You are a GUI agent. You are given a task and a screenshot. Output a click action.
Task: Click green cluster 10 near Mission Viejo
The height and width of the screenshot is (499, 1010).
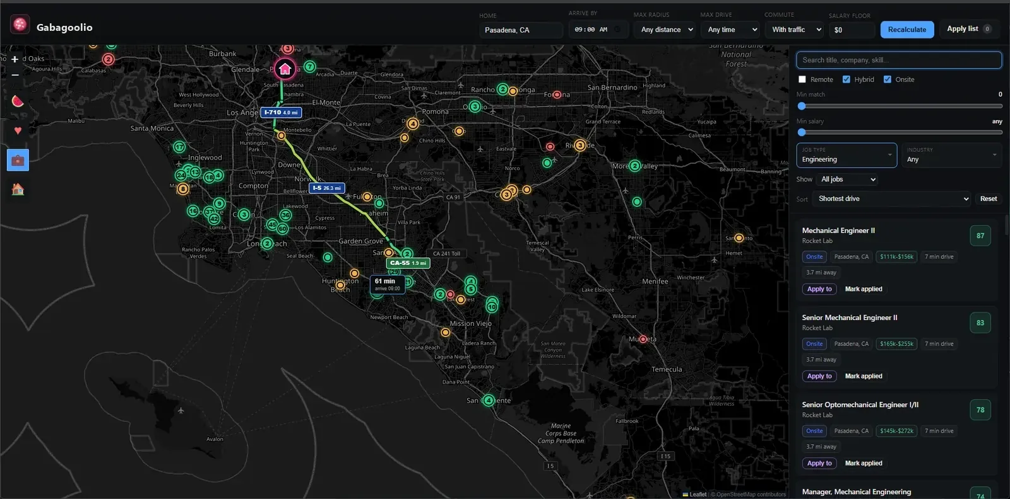pos(492,307)
